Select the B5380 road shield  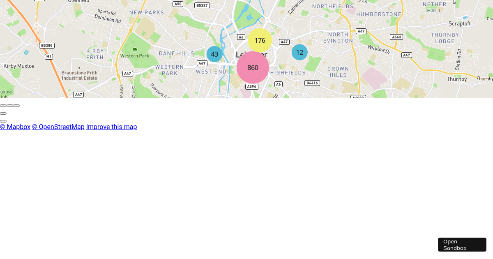point(46,45)
